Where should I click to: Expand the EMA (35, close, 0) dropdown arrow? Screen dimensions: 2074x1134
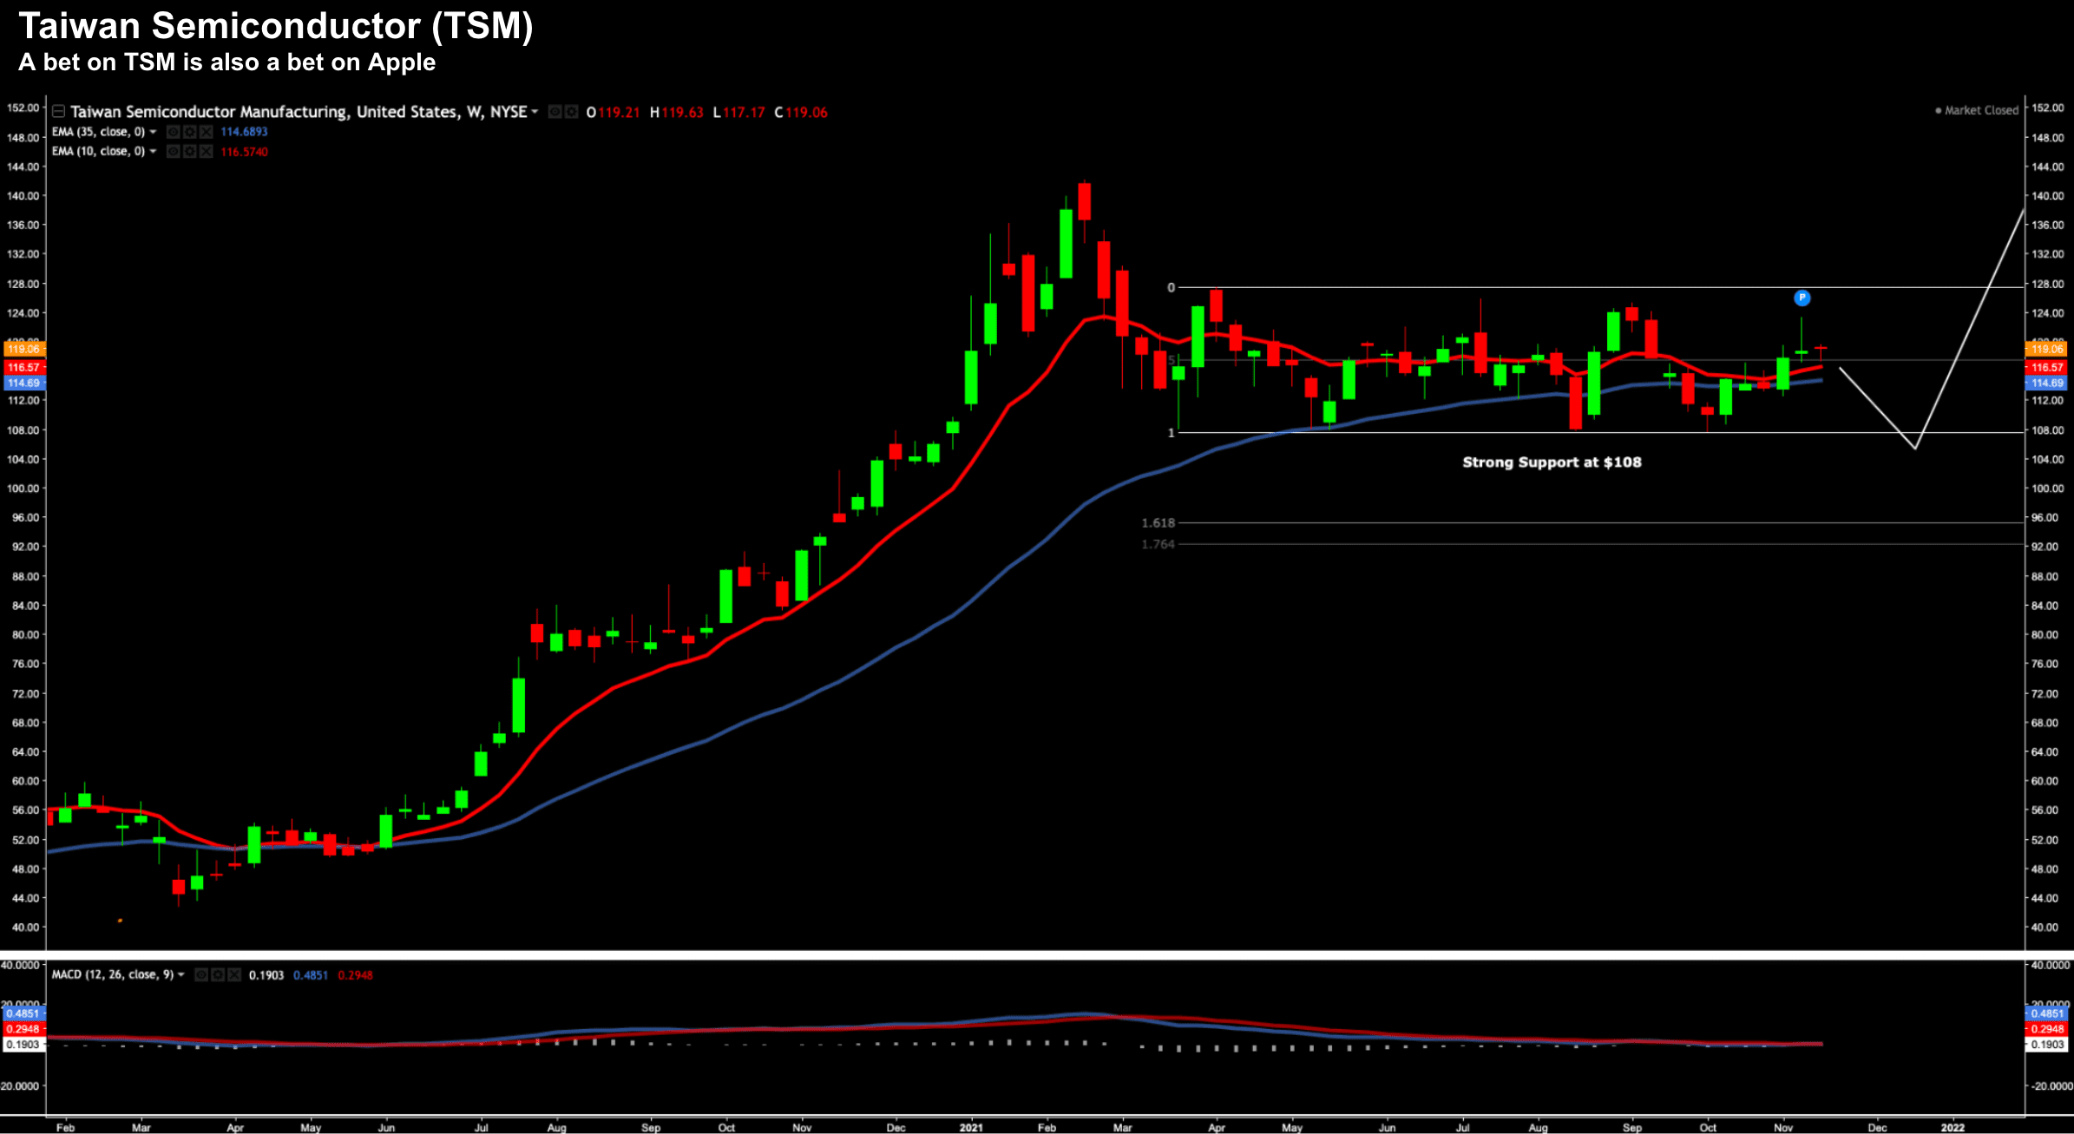tap(153, 132)
